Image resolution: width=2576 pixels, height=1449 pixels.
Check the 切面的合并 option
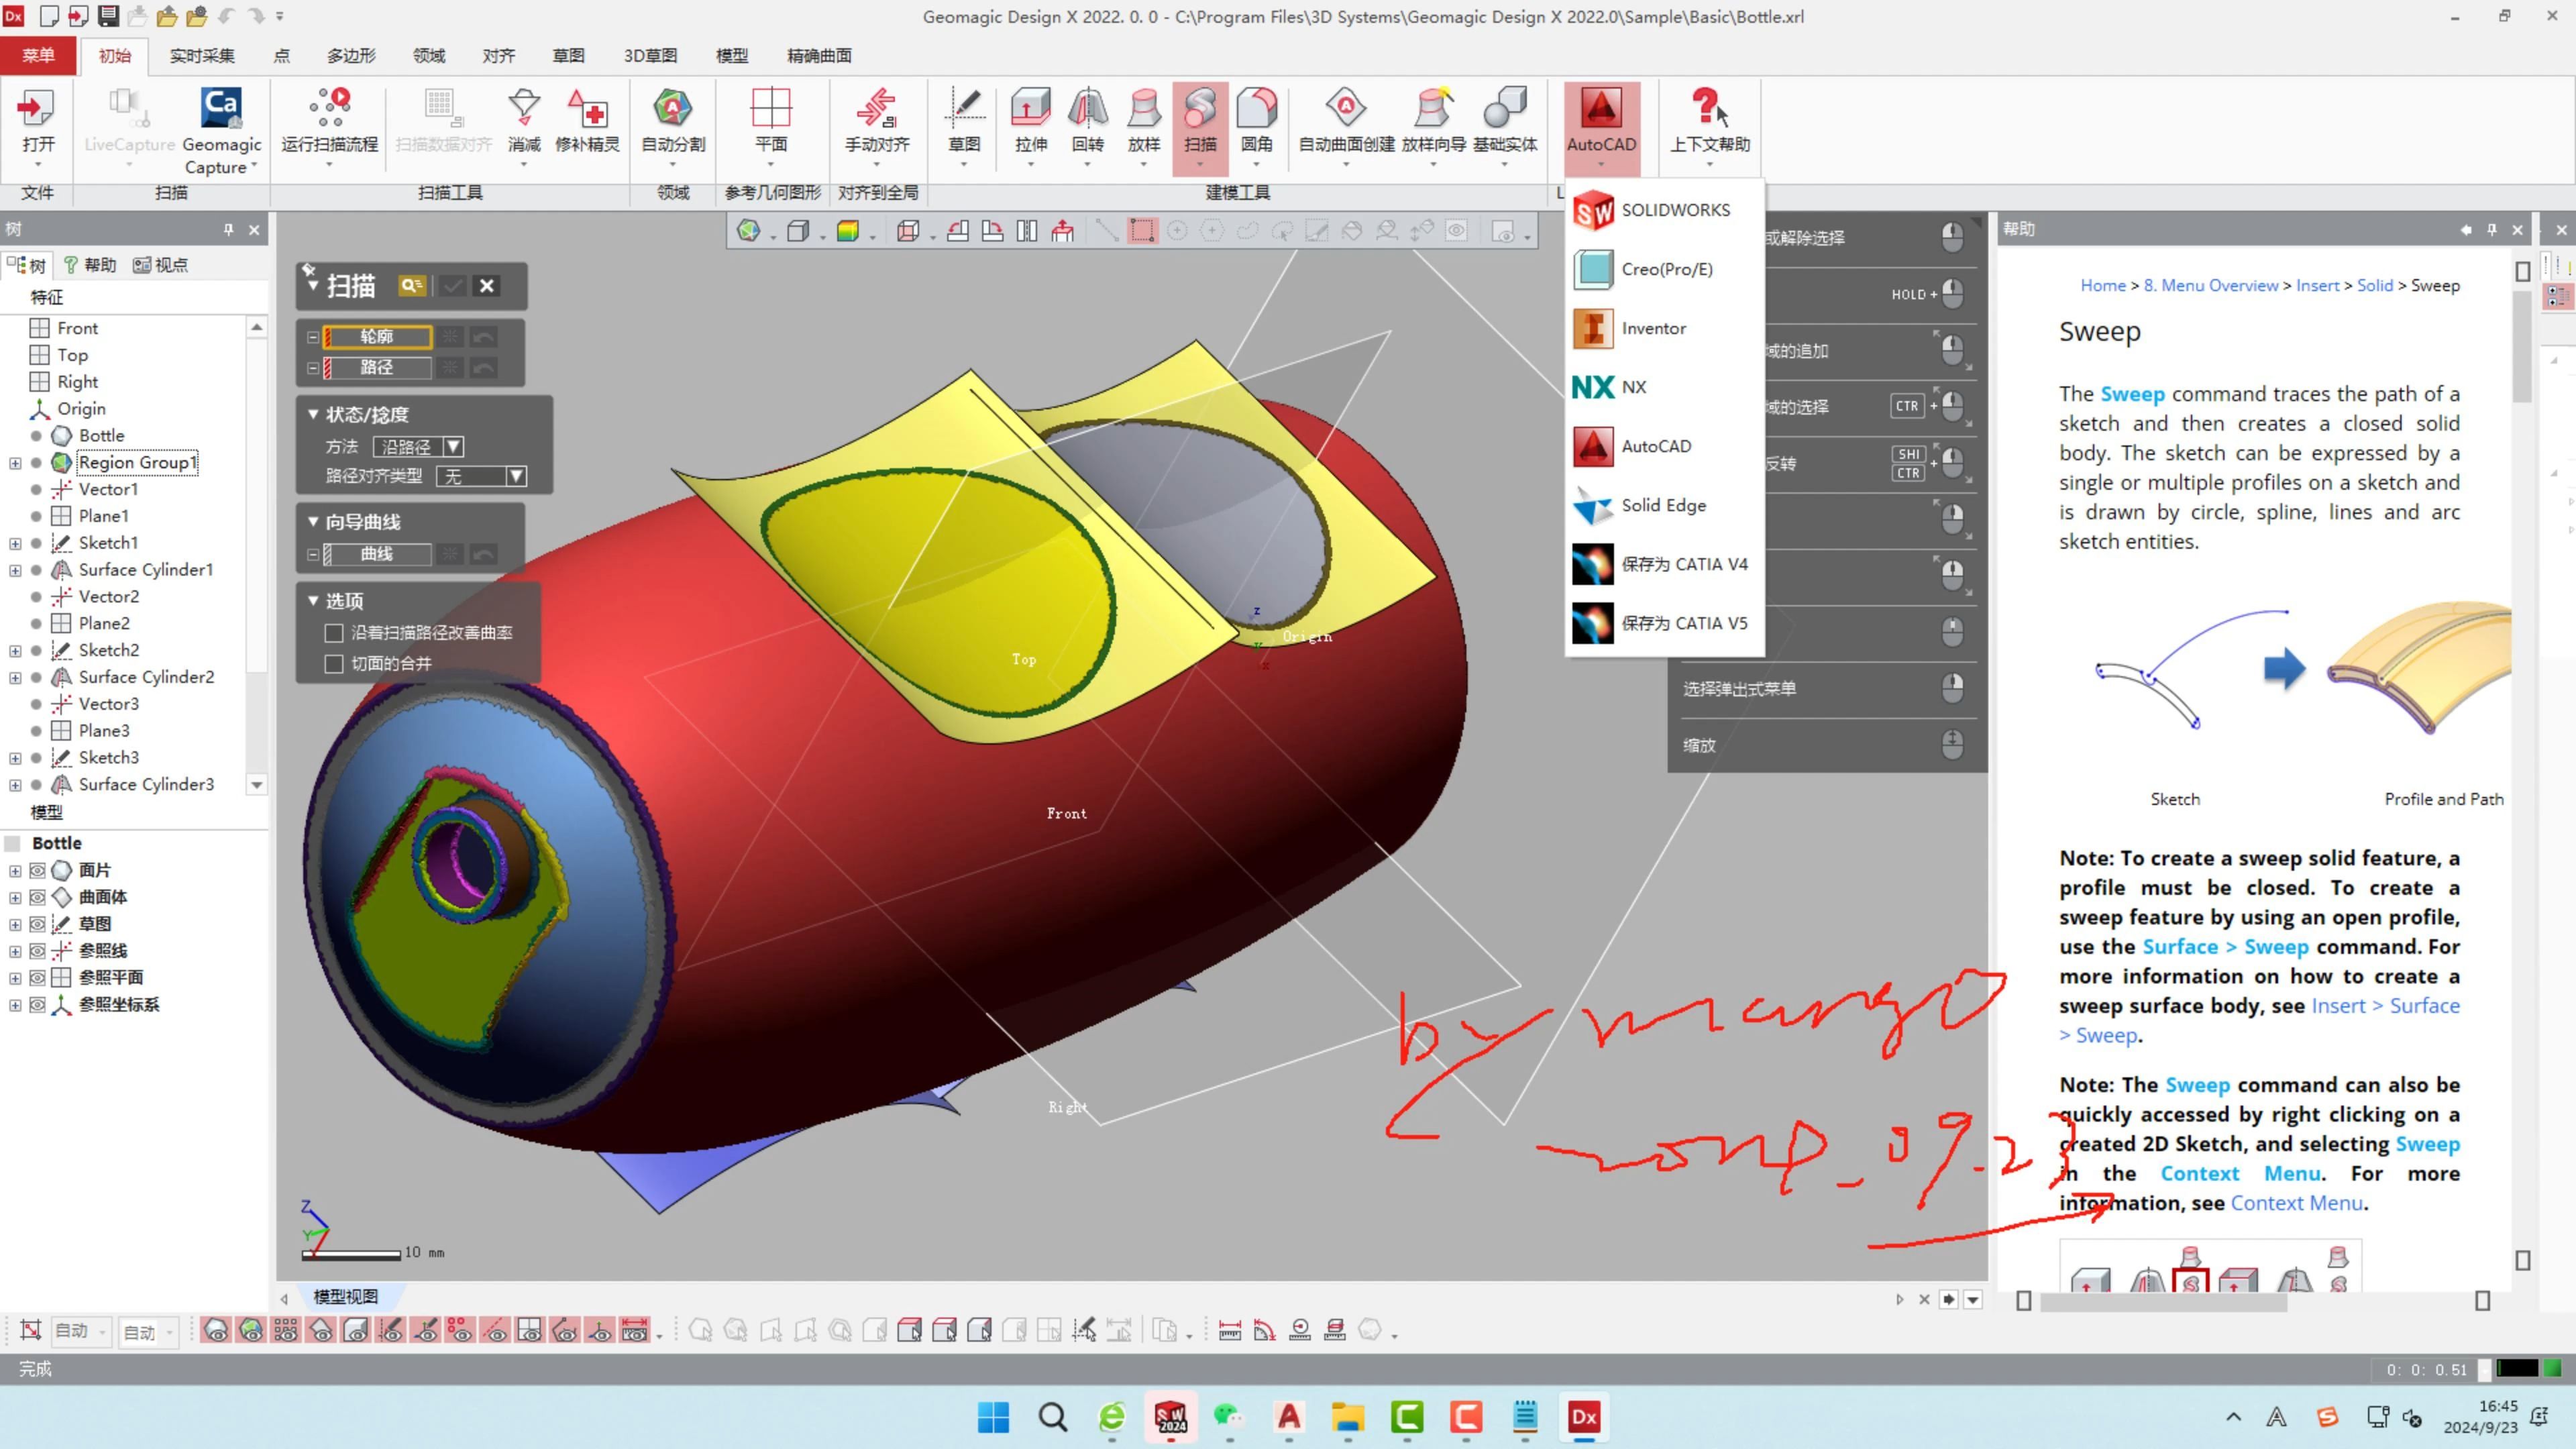[334, 663]
